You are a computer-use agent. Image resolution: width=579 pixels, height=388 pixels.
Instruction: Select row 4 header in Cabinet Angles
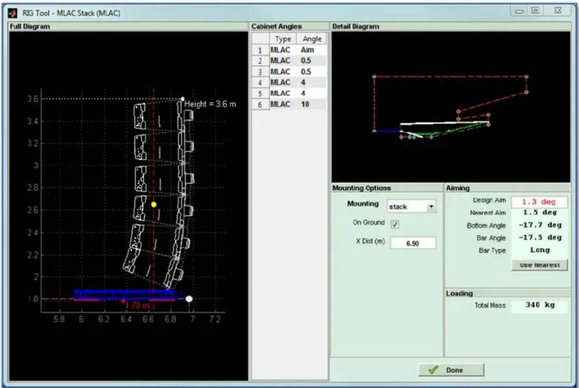click(x=260, y=83)
